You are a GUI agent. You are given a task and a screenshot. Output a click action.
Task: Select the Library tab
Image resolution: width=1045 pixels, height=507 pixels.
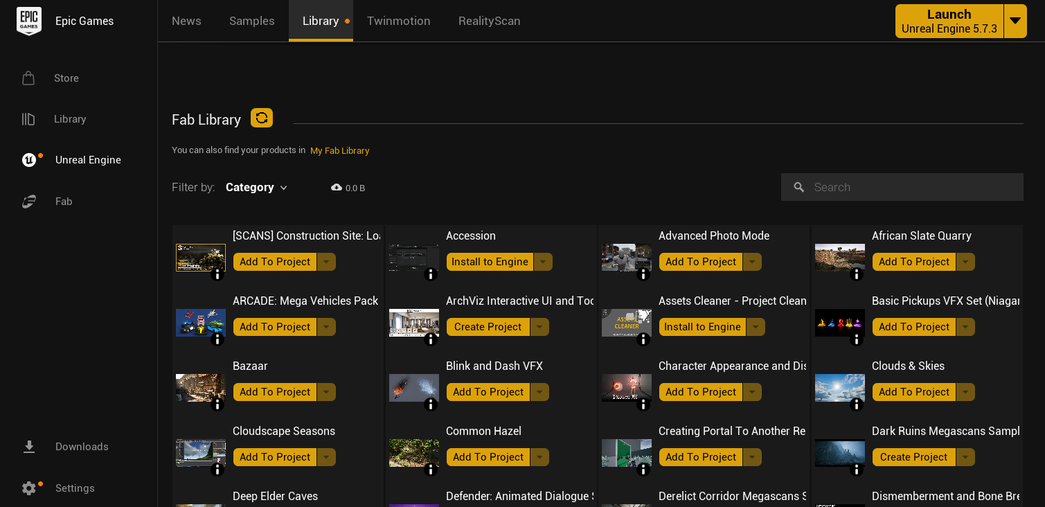(321, 21)
